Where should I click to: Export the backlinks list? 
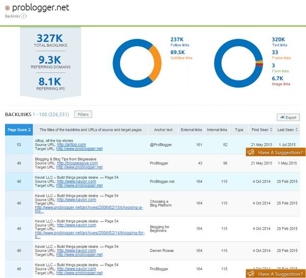pyautogui.click(x=288, y=117)
